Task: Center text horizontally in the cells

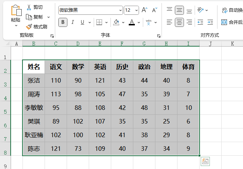Action: pyautogui.click(x=179, y=22)
